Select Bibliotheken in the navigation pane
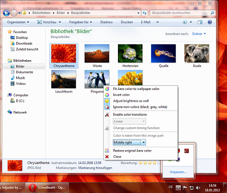This screenshot has height=193, width=227. coord(20,61)
